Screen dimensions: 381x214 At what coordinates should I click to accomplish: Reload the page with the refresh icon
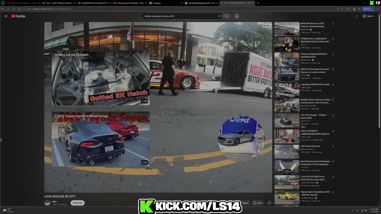point(13,9)
